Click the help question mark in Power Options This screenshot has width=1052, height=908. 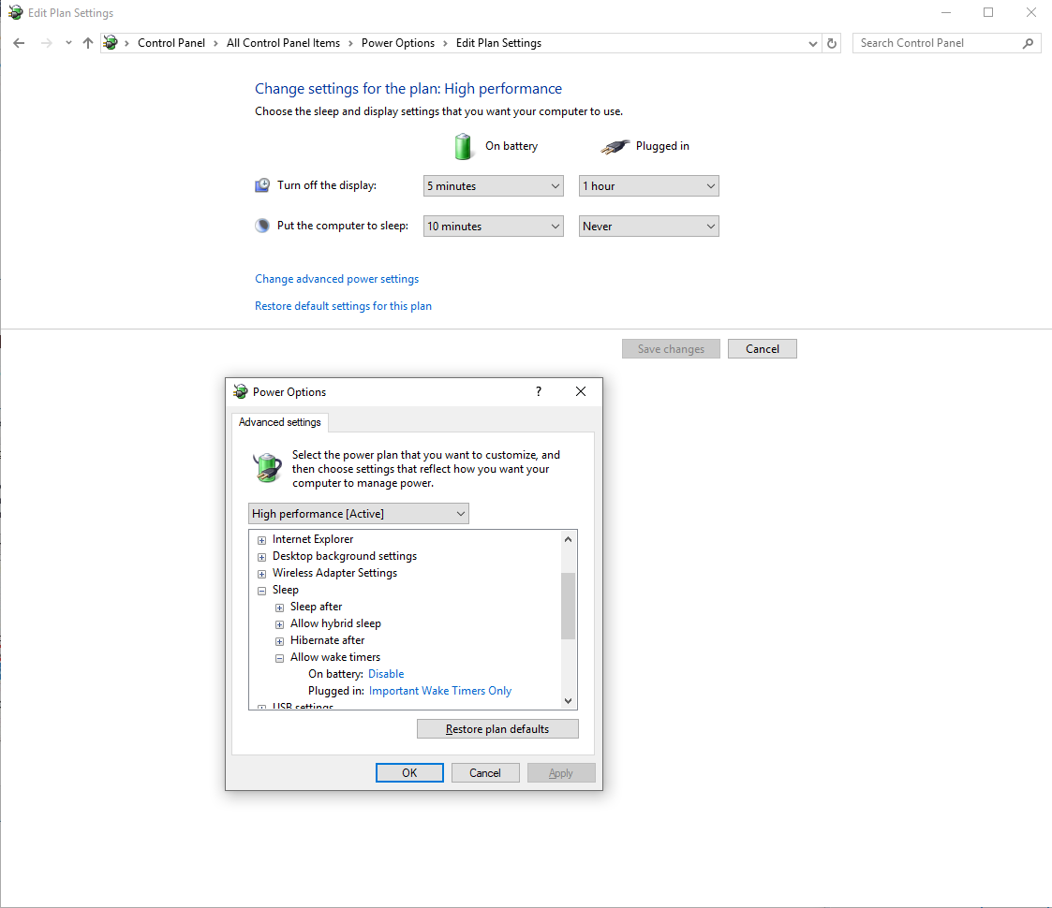click(x=538, y=391)
